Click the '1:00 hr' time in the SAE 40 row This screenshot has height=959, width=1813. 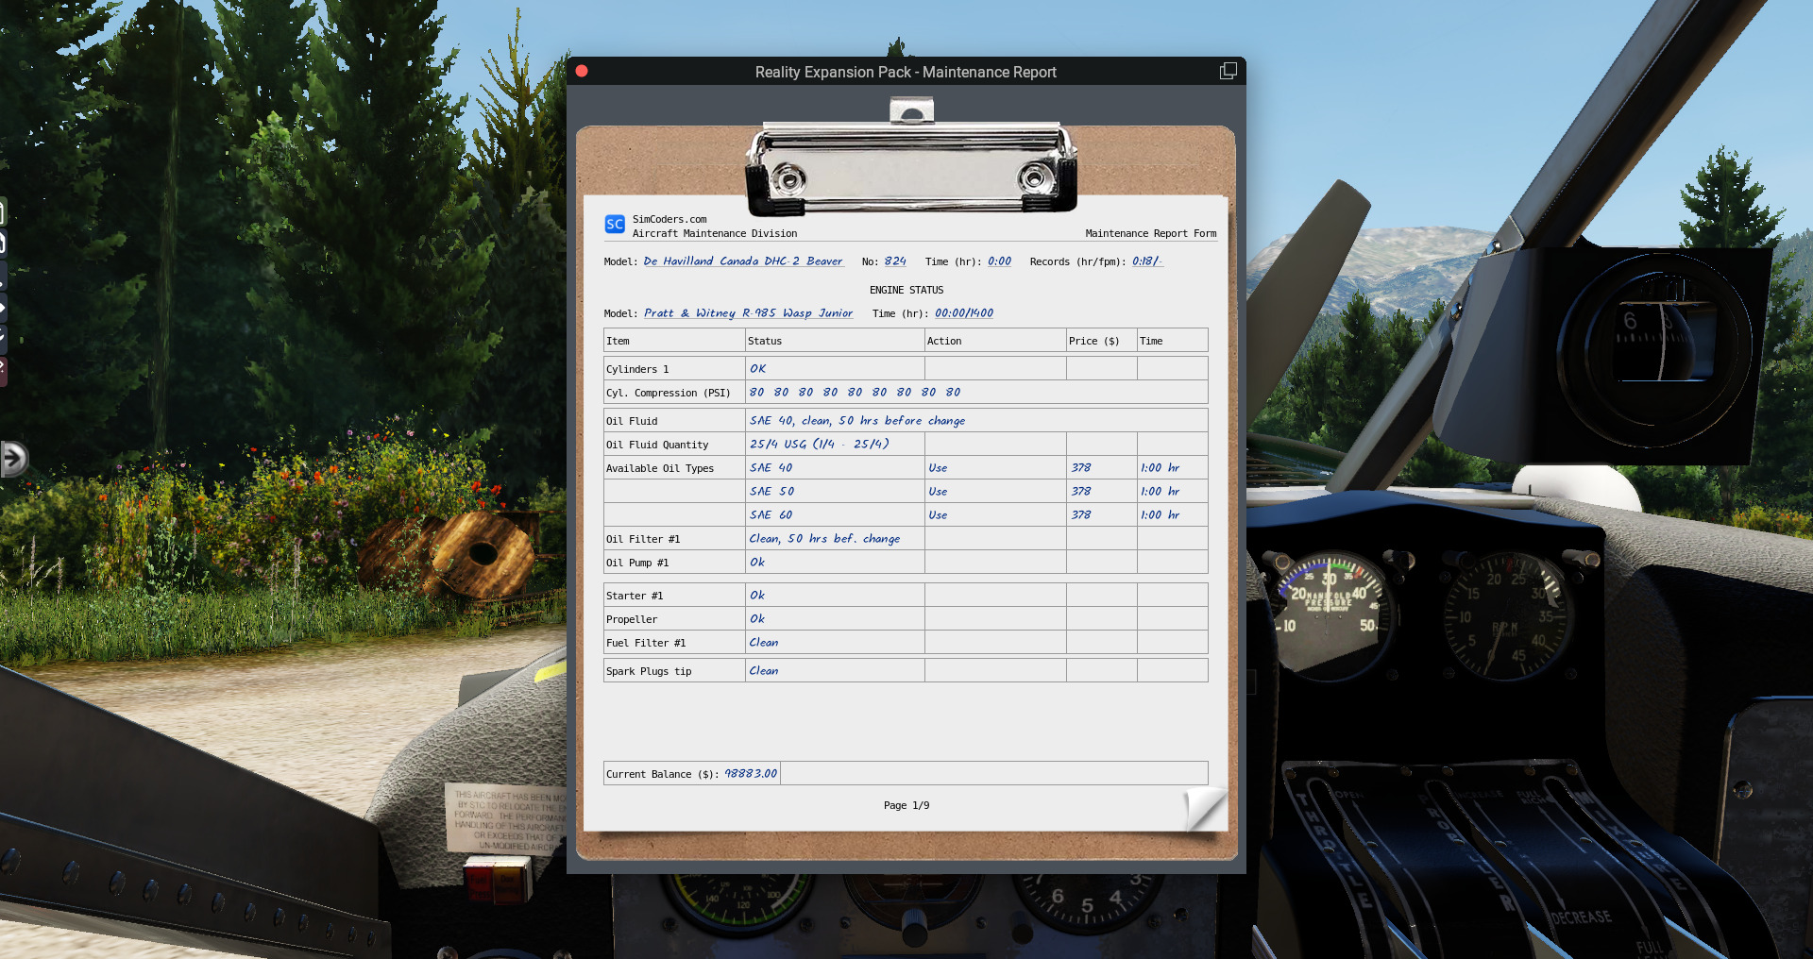click(1161, 468)
